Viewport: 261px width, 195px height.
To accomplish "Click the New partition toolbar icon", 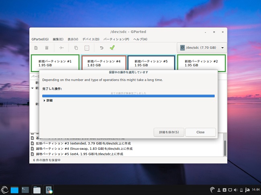I will (36, 48).
